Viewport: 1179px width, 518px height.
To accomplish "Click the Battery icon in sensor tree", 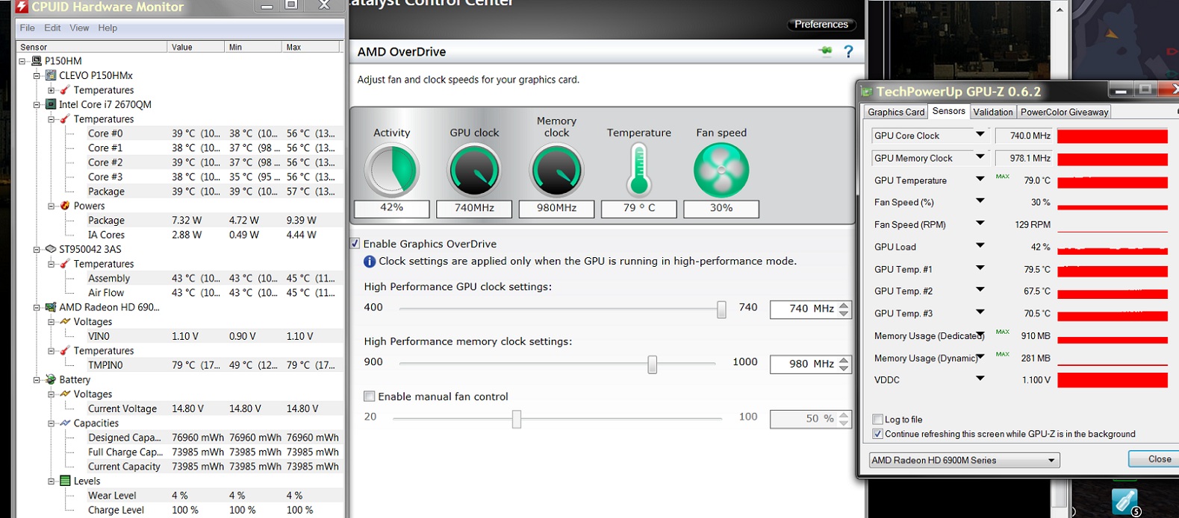I will (51, 379).
